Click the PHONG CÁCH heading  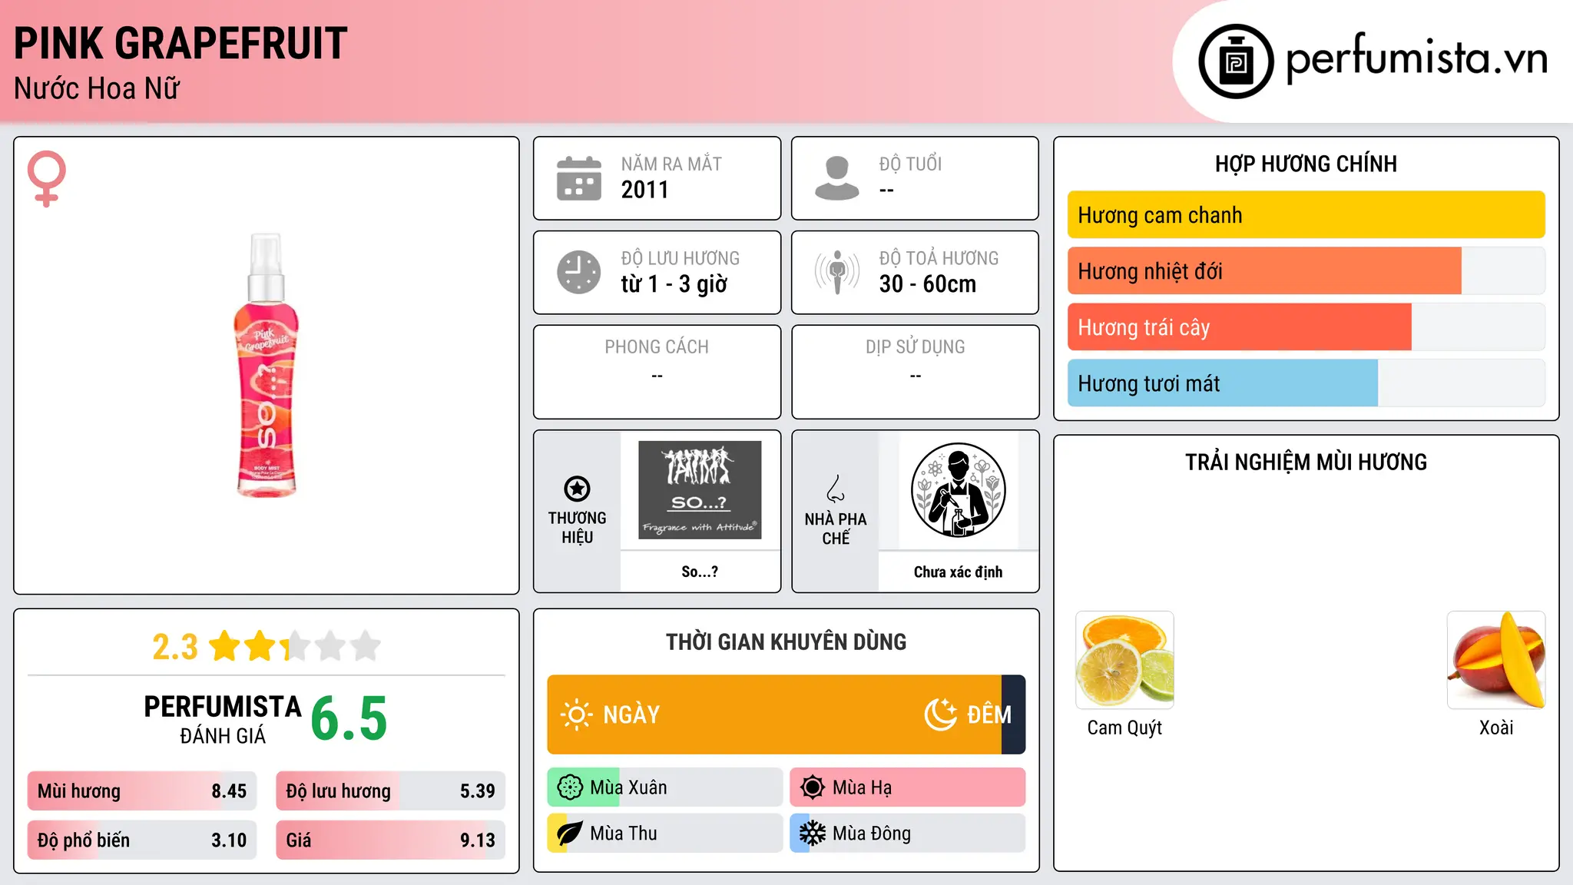[657, 347]
